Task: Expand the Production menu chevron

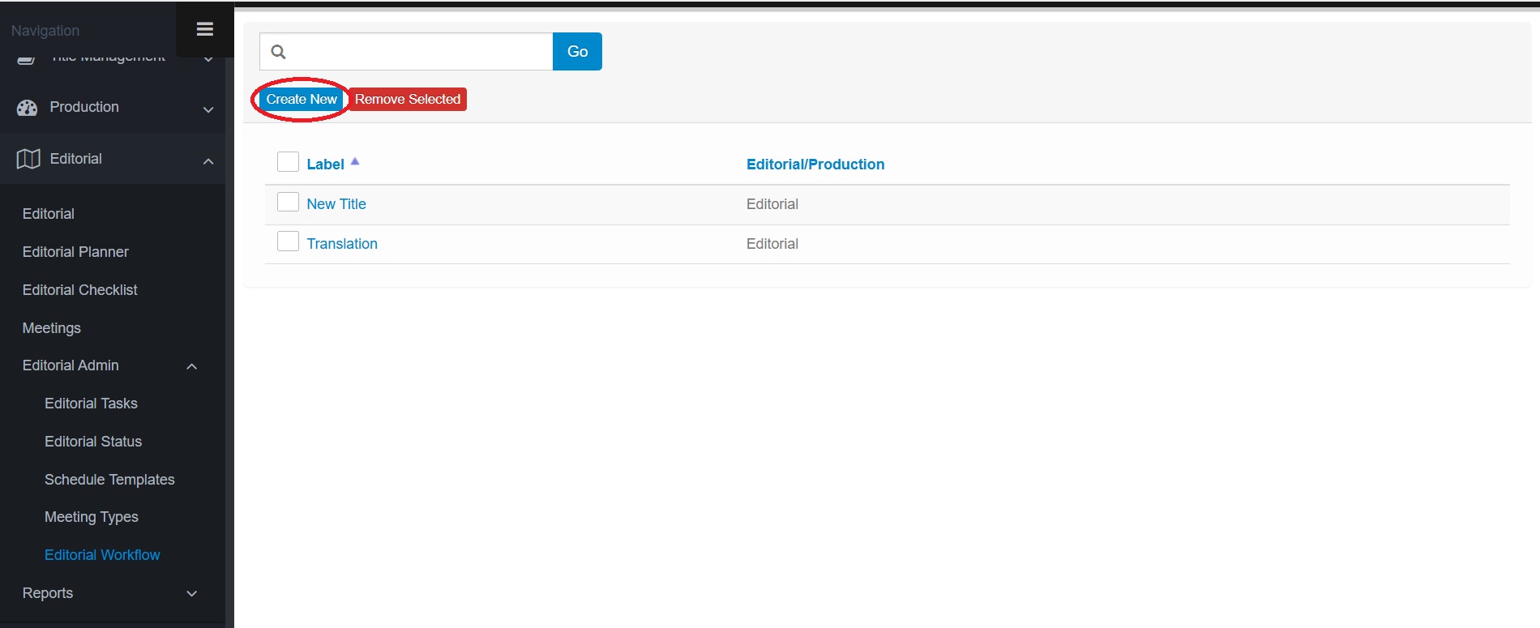Action: click(208, 109)
